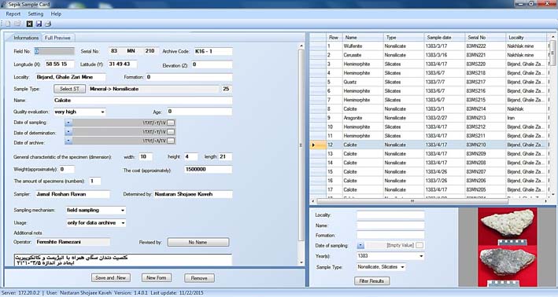Viewport: 558px width, 297px height.
Task: Click the Determined by field Nastaran Shojaee Kaveh
Action: coord(193,194)
